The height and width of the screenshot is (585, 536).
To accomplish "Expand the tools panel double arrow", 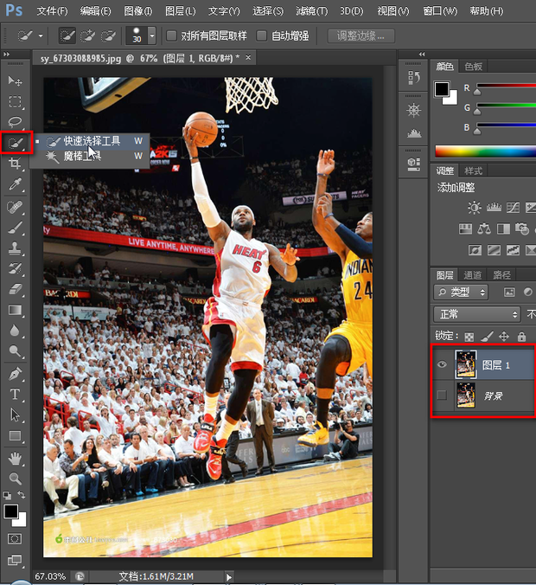I will click(x=6, y=55).
